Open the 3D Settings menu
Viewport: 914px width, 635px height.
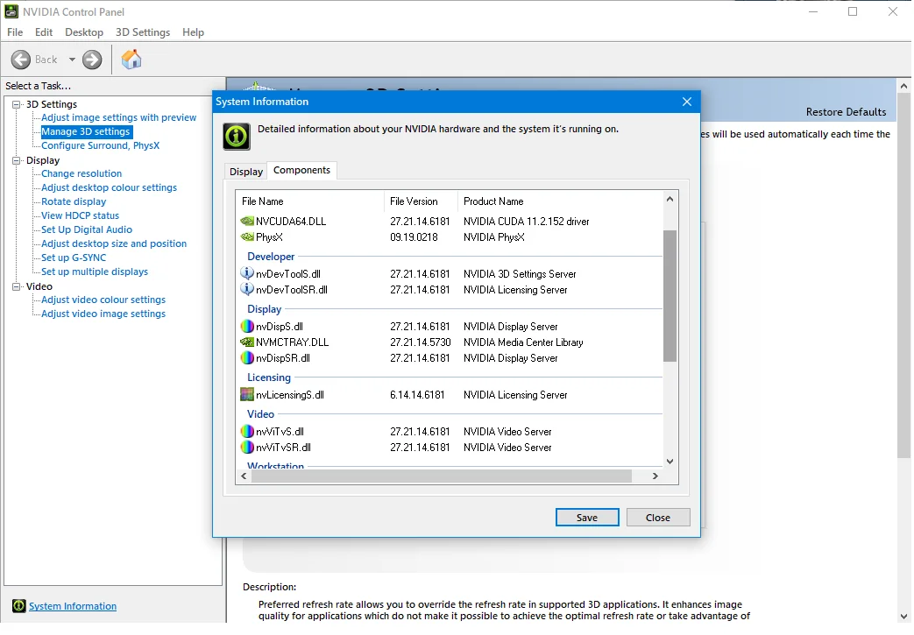coord(143,32)
